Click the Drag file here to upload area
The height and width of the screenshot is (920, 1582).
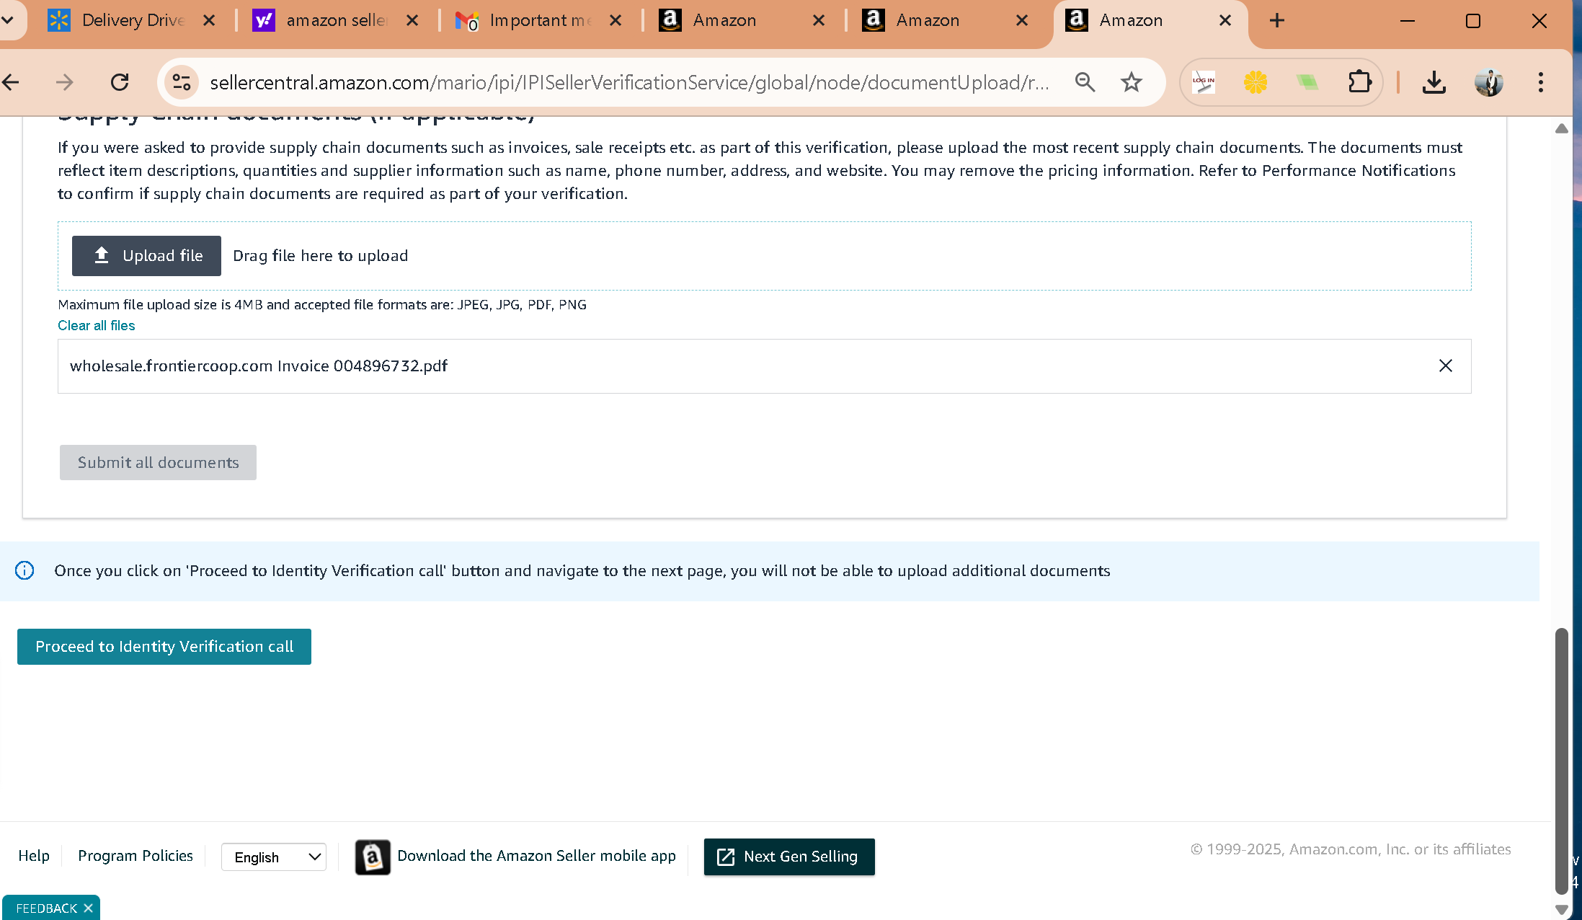pos(764,256)
